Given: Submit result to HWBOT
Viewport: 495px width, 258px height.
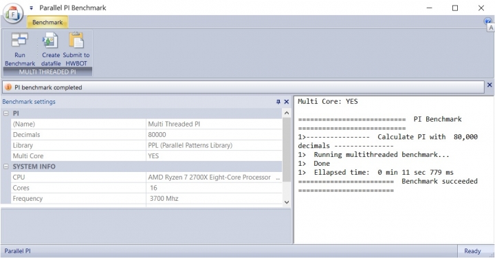Looking at the screenshot, I should (76, 49).
